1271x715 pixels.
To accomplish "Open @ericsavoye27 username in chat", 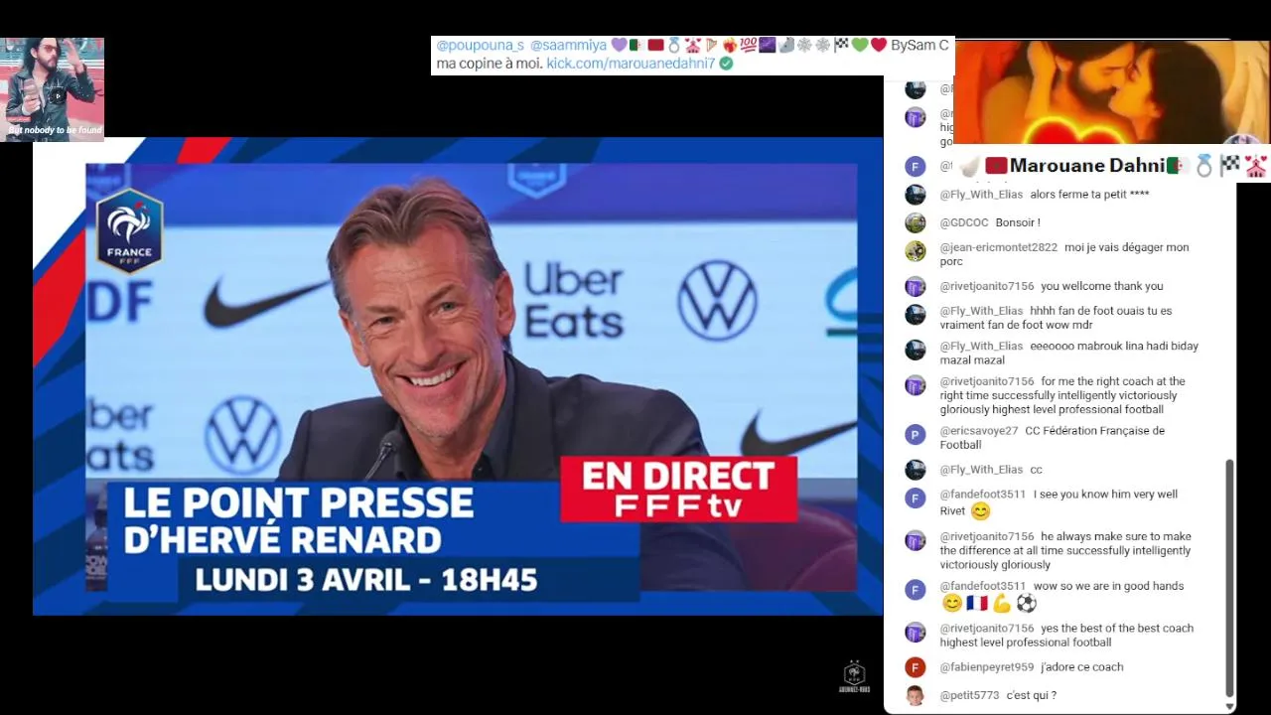I will (979, 431).
